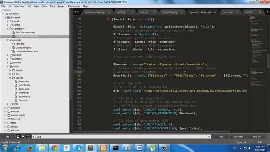Collapse the controllers folder

tap(8, 29)
